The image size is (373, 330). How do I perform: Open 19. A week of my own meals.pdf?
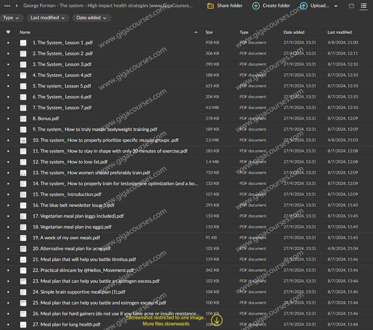pos(66,238)
